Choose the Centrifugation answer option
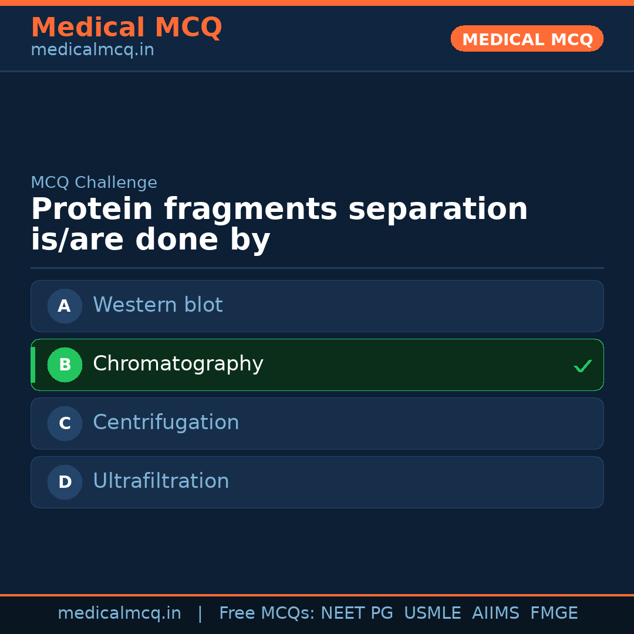The image size is (634, 634). click(317, 423)
